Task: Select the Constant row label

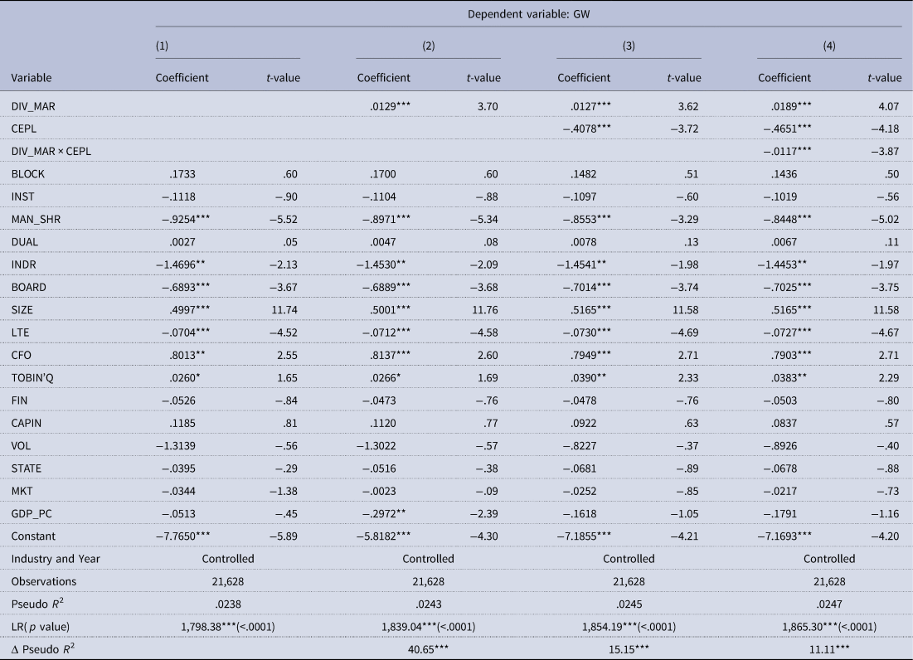Action: [33, 512]
